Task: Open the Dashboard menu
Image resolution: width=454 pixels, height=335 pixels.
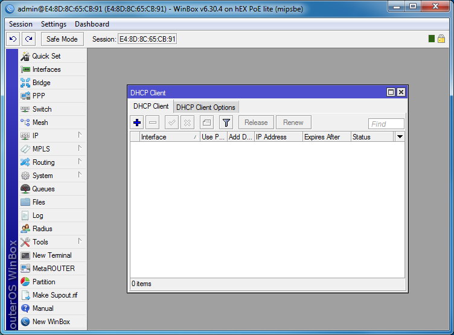Action: (92, 24)
